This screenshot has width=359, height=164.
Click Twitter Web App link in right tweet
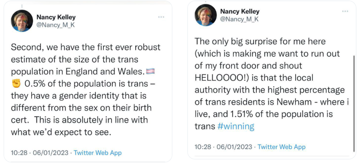(x=282, y=147)
